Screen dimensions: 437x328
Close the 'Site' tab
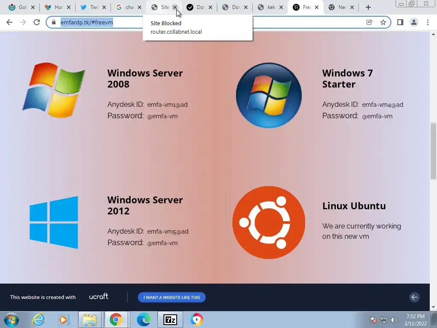(175, 8)
